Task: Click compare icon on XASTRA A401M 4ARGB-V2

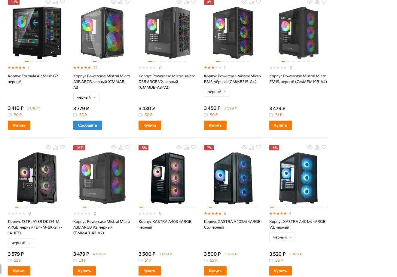Action: coord(317,147)
